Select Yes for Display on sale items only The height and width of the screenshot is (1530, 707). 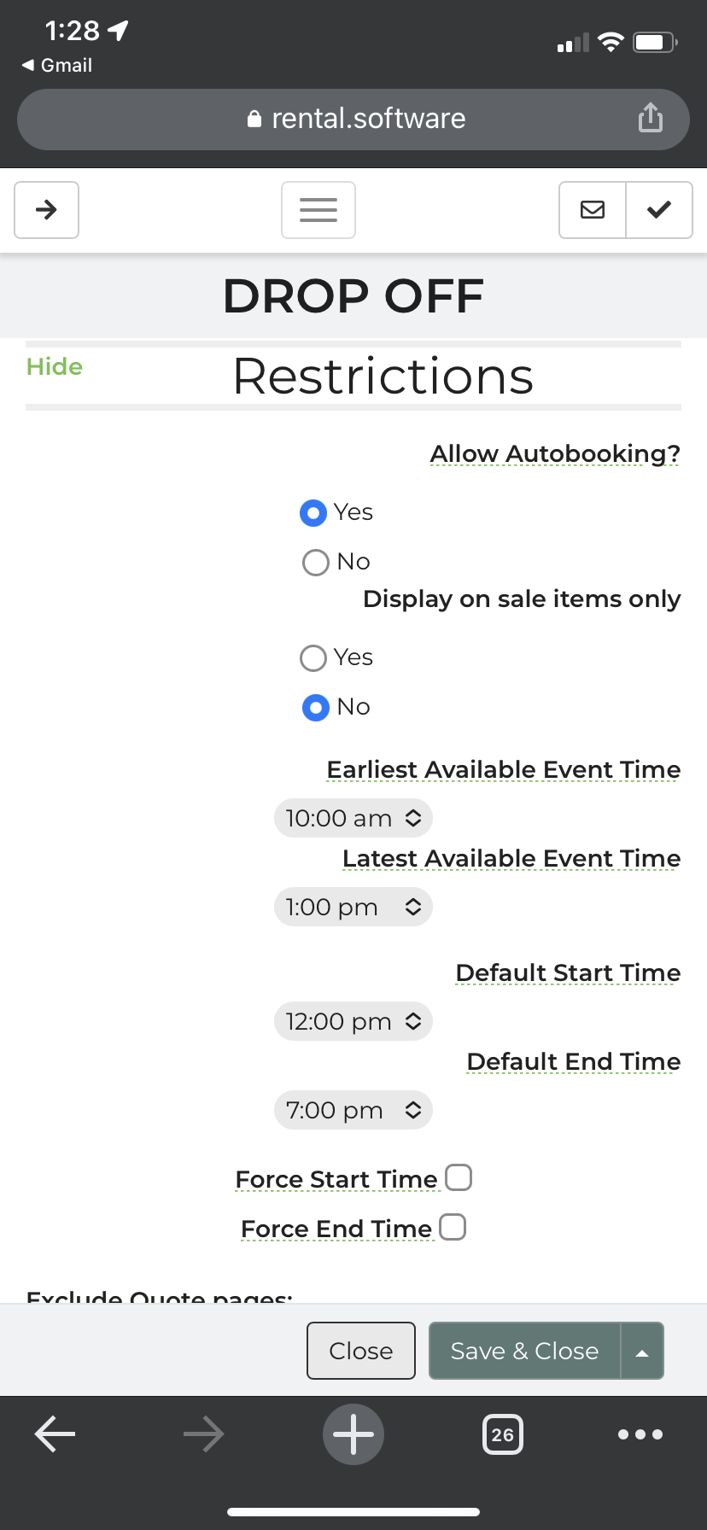[x=313, y=658]
